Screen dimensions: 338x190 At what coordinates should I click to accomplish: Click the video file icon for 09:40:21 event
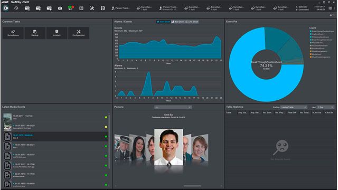pos(7,146)
